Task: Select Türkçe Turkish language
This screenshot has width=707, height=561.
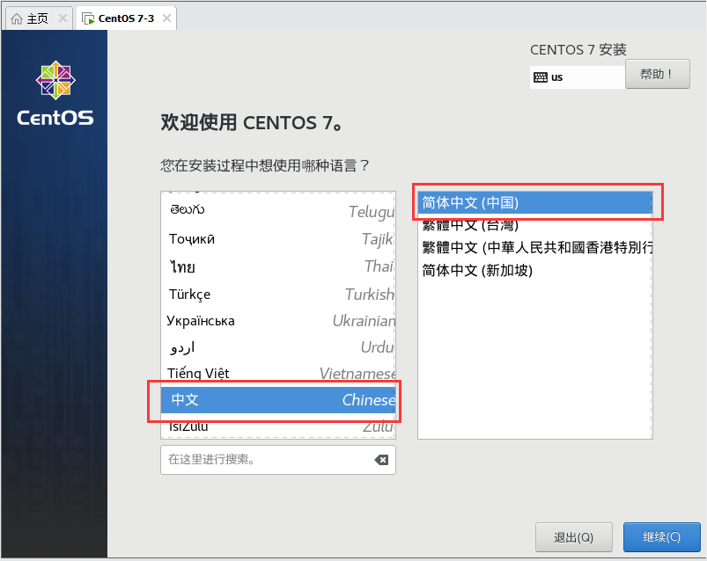Action: [x=277, y=294]
